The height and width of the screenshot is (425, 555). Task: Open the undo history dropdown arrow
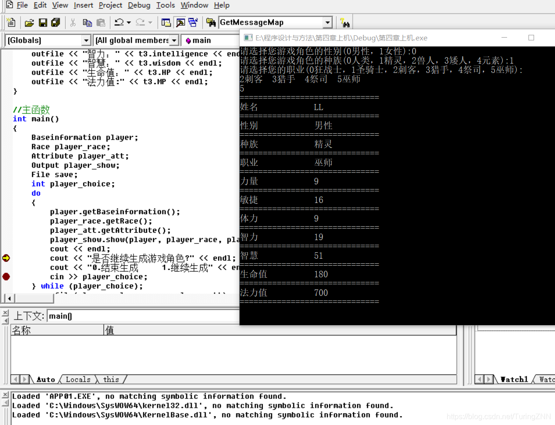click(x=129, y=23)
